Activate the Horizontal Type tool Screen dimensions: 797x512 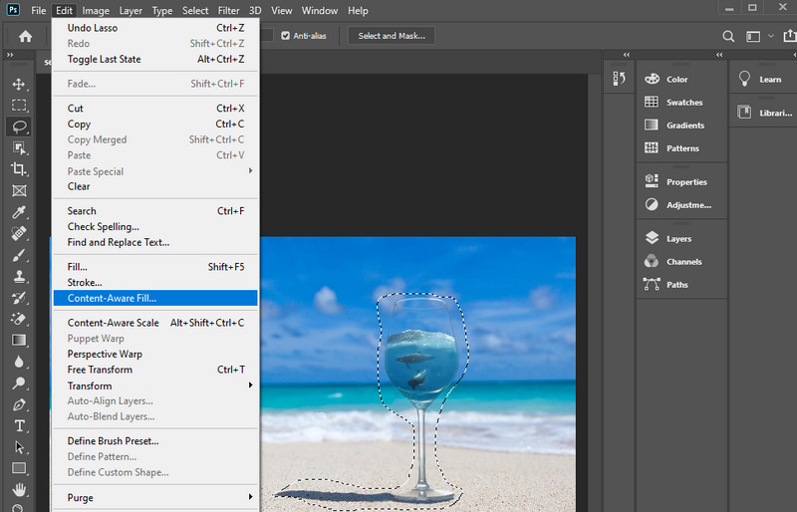(x=19, y=425)
